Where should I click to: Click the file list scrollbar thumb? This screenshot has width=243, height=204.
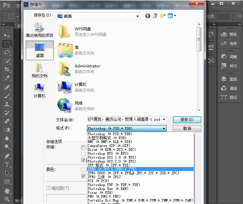point(199,39)
